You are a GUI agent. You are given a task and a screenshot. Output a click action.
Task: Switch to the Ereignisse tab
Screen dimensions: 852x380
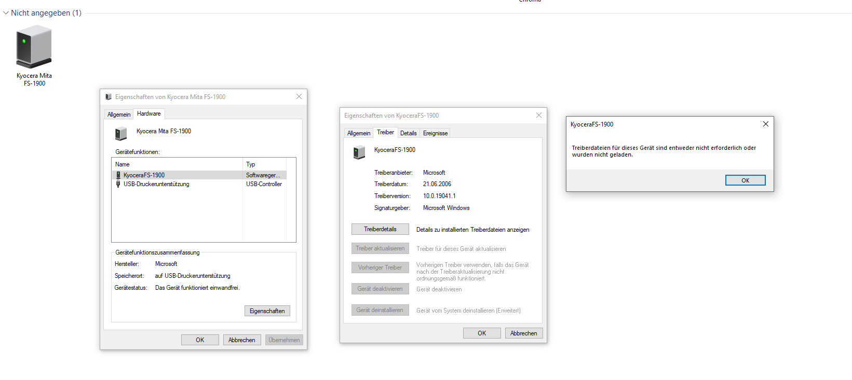tap(435, 133)
